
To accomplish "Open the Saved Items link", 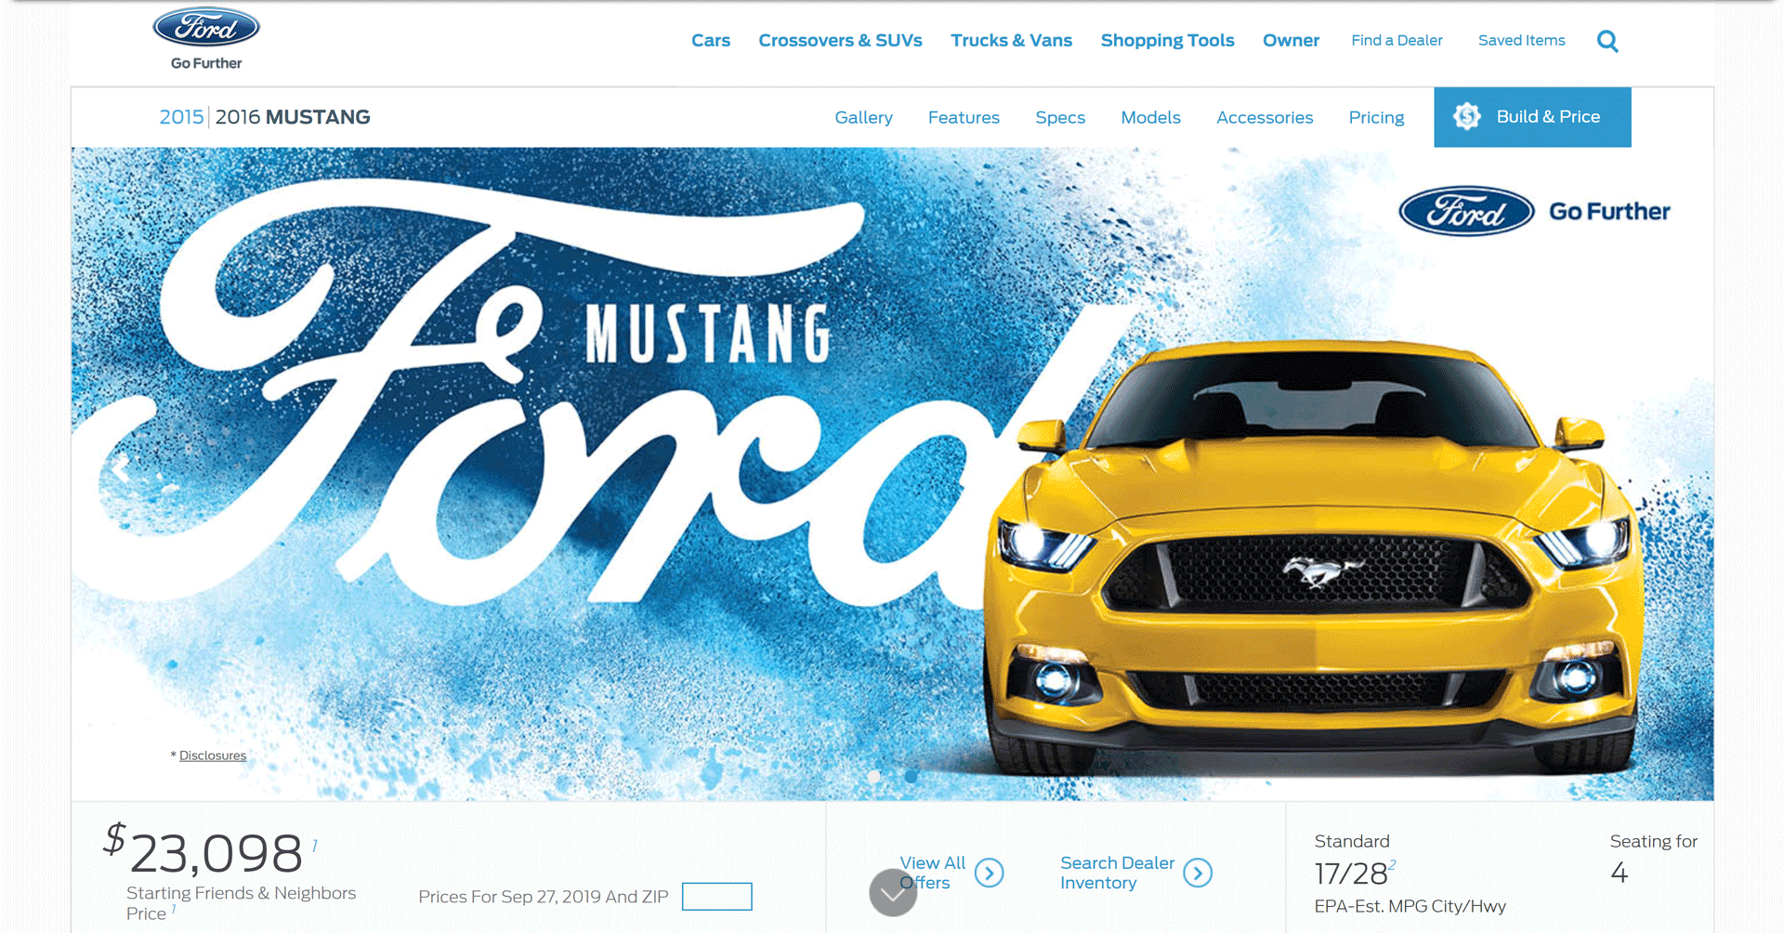I will tap(1521, 41).
